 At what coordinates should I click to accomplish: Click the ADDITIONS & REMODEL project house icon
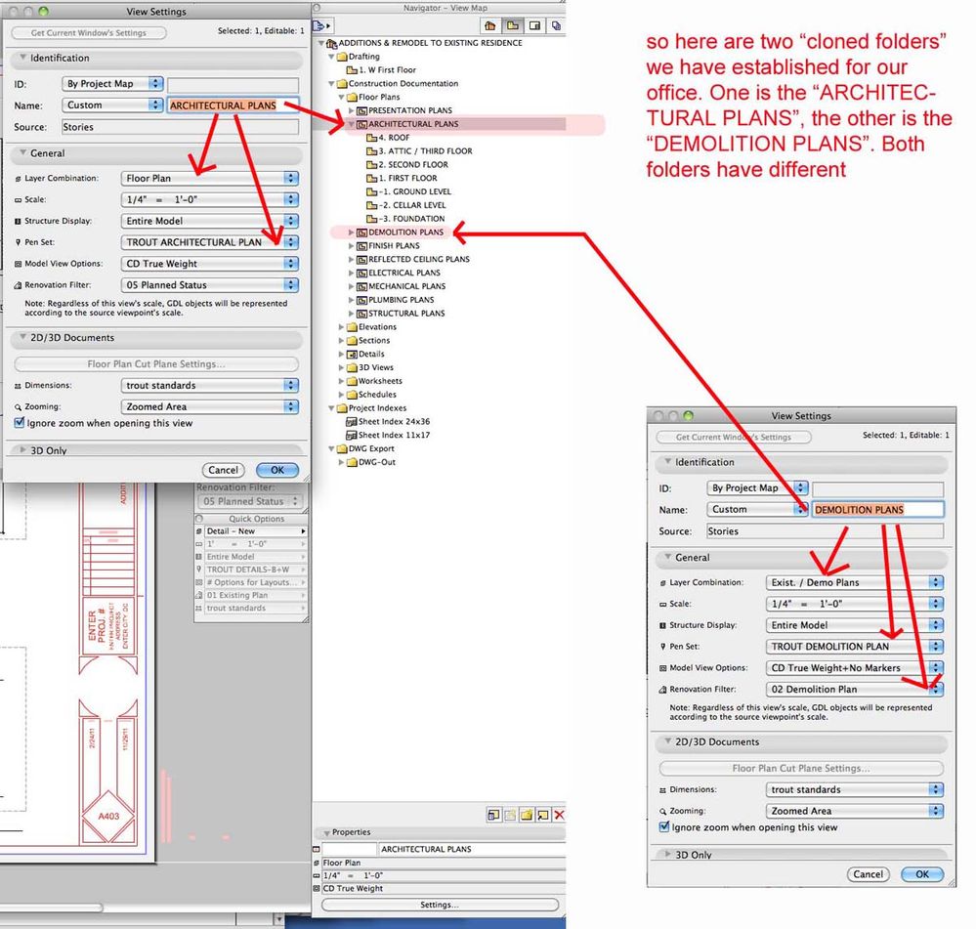pyautogui.click(x=332, y=44)
